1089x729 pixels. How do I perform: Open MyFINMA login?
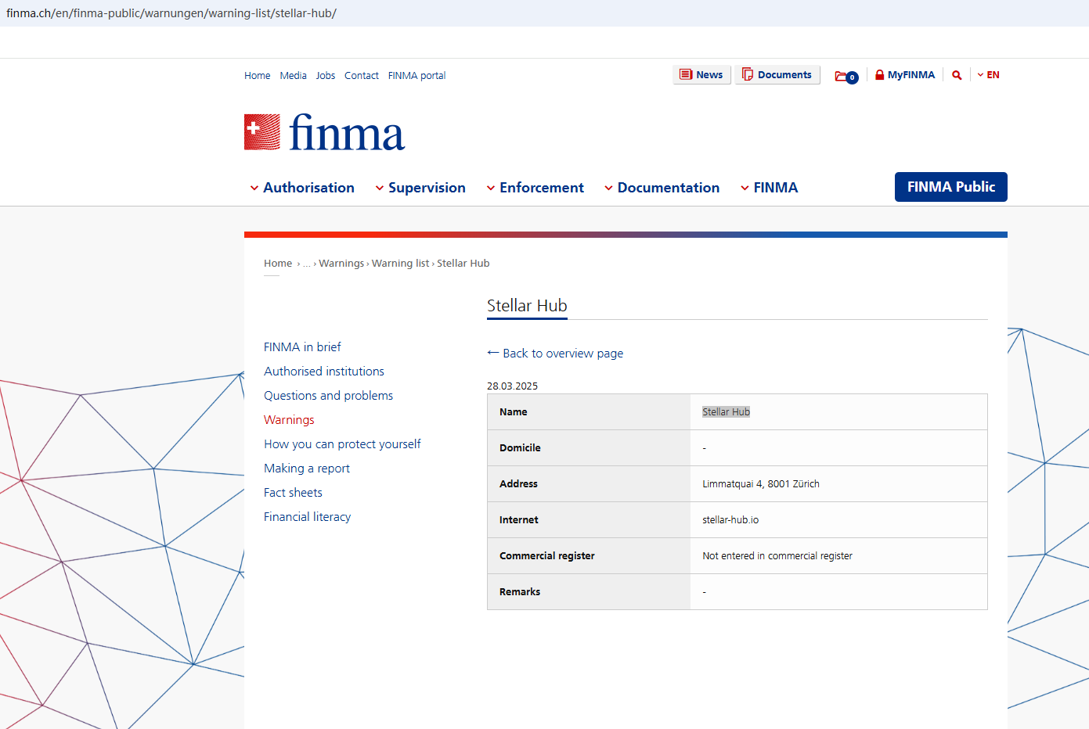904,75
